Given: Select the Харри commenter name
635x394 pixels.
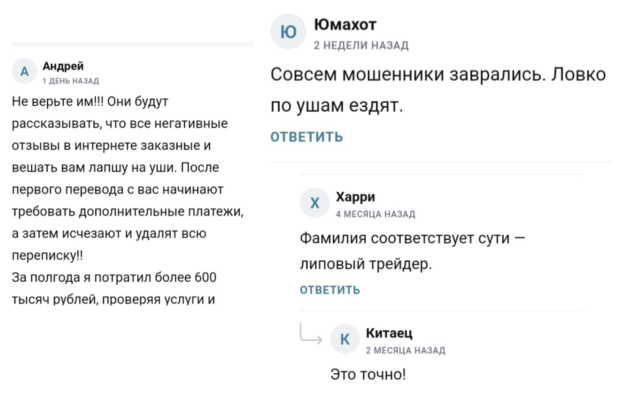Looking at the screenshot, I should [x=355, y=197].
